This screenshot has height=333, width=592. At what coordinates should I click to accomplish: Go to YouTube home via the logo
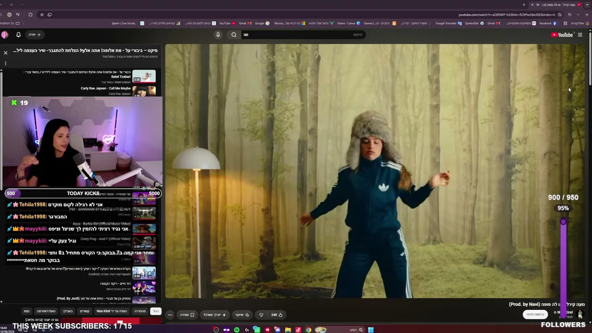coord(562,35)
